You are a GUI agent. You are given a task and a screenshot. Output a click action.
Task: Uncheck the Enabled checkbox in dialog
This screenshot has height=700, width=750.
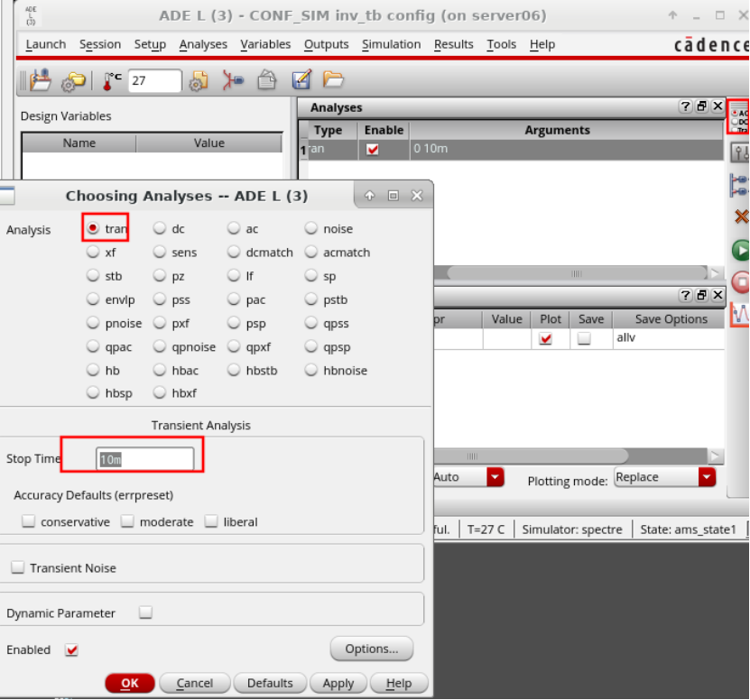pos(72,650)
